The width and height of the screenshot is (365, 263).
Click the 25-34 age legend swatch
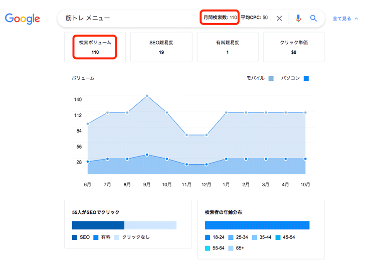[x=231, y=237]
